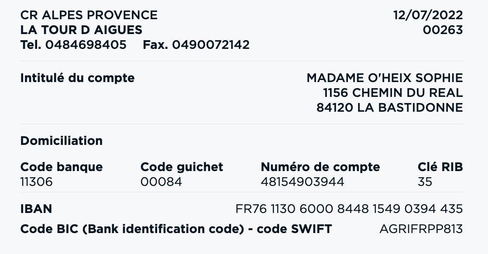The height and width of the screenshot is (254, 488).
Task: Click the account number 48154903944
Action: [x=302, y=182]
